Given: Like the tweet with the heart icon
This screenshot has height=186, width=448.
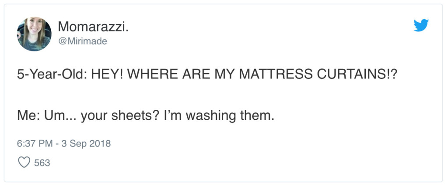Looking at the screenshot, I should [23, 163].
